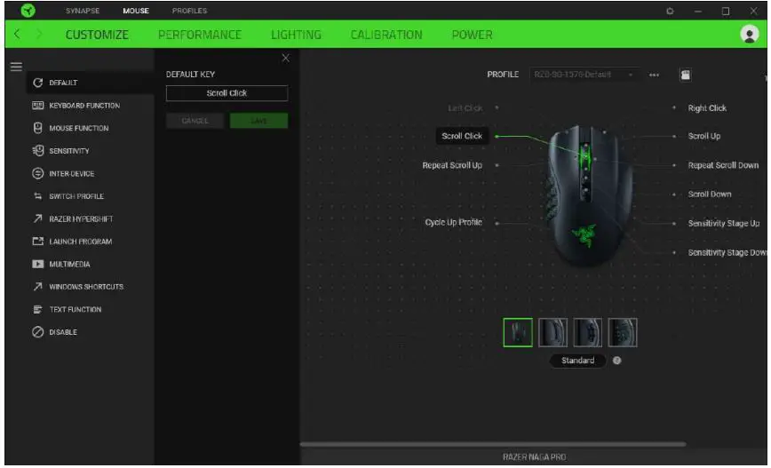Click the Default reset icon
This screenshot has height=468, width=771.
(x=38, y=83)
